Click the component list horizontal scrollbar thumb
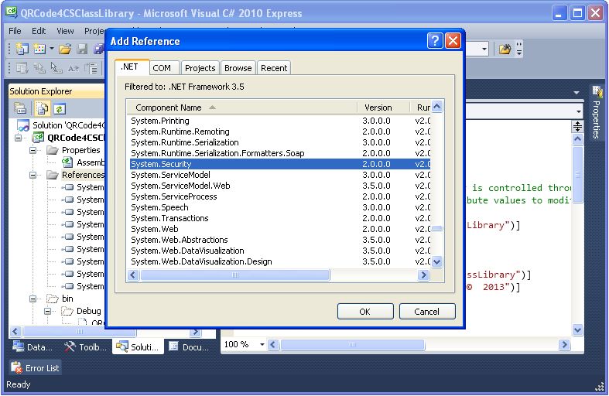 235,275
